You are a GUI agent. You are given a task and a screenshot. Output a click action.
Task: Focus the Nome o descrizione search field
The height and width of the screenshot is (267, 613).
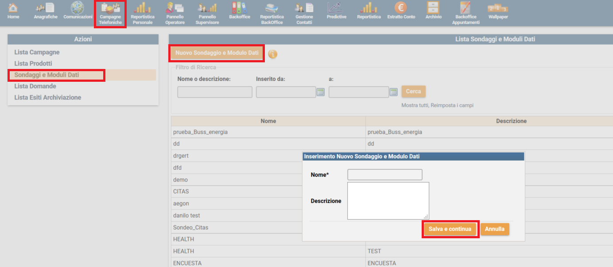pos(215,92)
